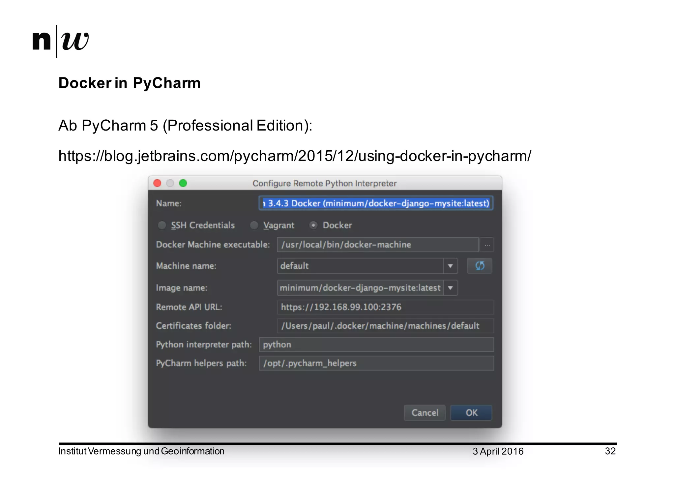Click the Docker Machine executable: label
This screenshot has width=675, height=477.
click(x=213, y=245)
